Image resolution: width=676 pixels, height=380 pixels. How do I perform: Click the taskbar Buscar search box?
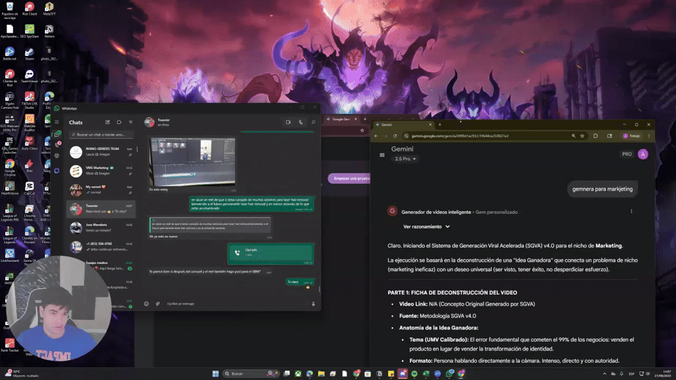[250, 373]
